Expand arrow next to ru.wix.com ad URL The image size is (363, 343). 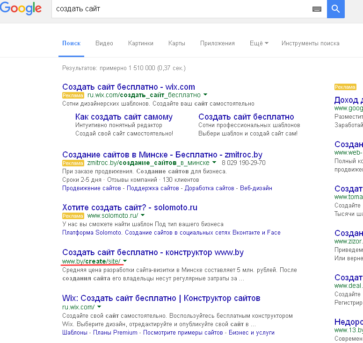tap(205, 95)
